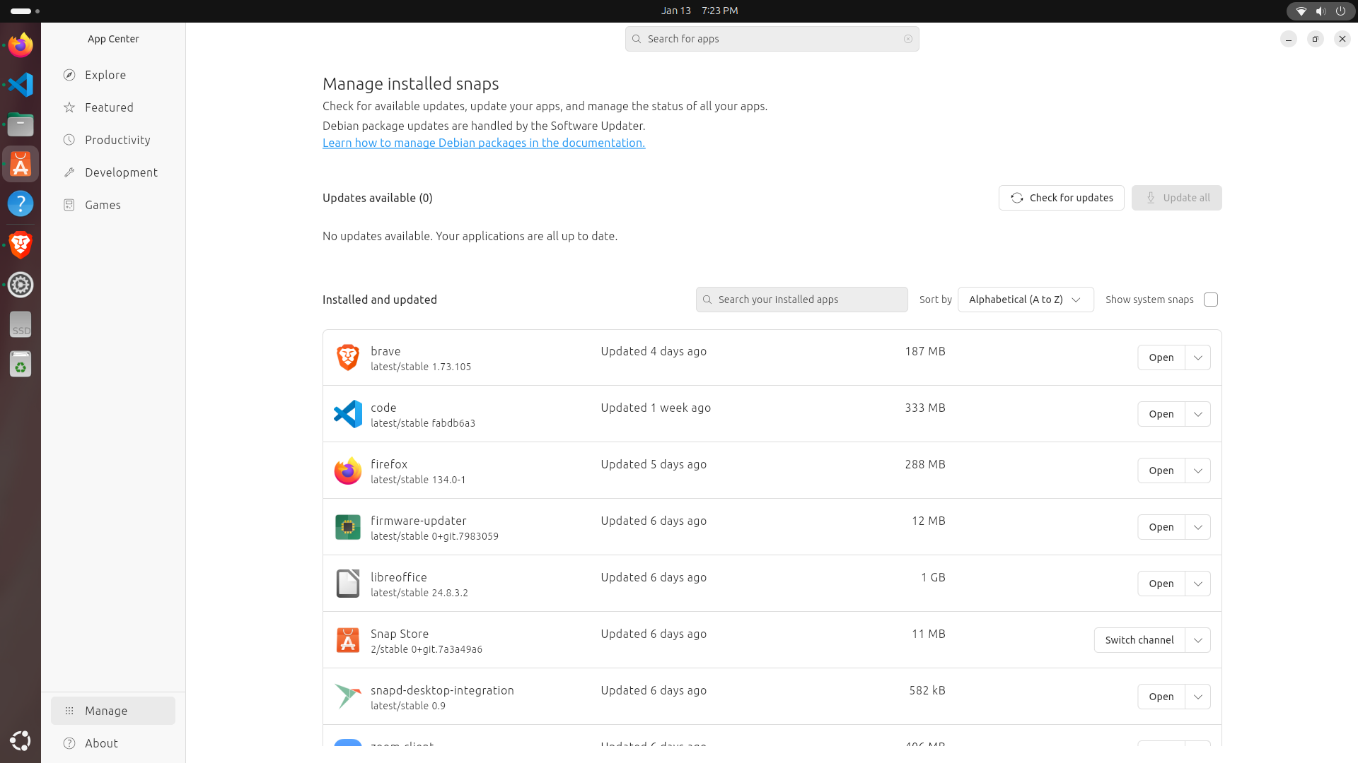Open the About page in sidebar
Image resolution: width=1358 pixels, height=763 pixels.
click(101, 743)
